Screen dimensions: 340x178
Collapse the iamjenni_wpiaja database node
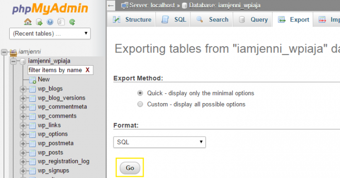[x=14, y=61]
